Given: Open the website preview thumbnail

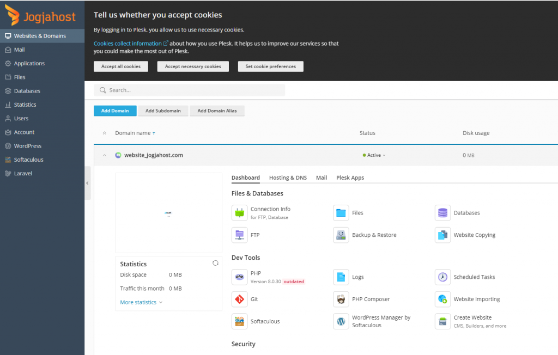Looking at the screenshot, I should pos(169,213).
